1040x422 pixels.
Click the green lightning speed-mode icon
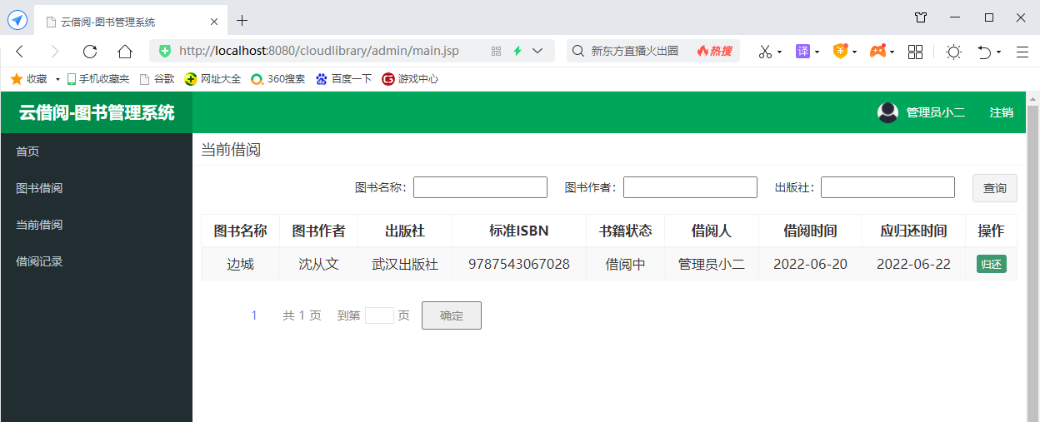click(x=517, y=51)
